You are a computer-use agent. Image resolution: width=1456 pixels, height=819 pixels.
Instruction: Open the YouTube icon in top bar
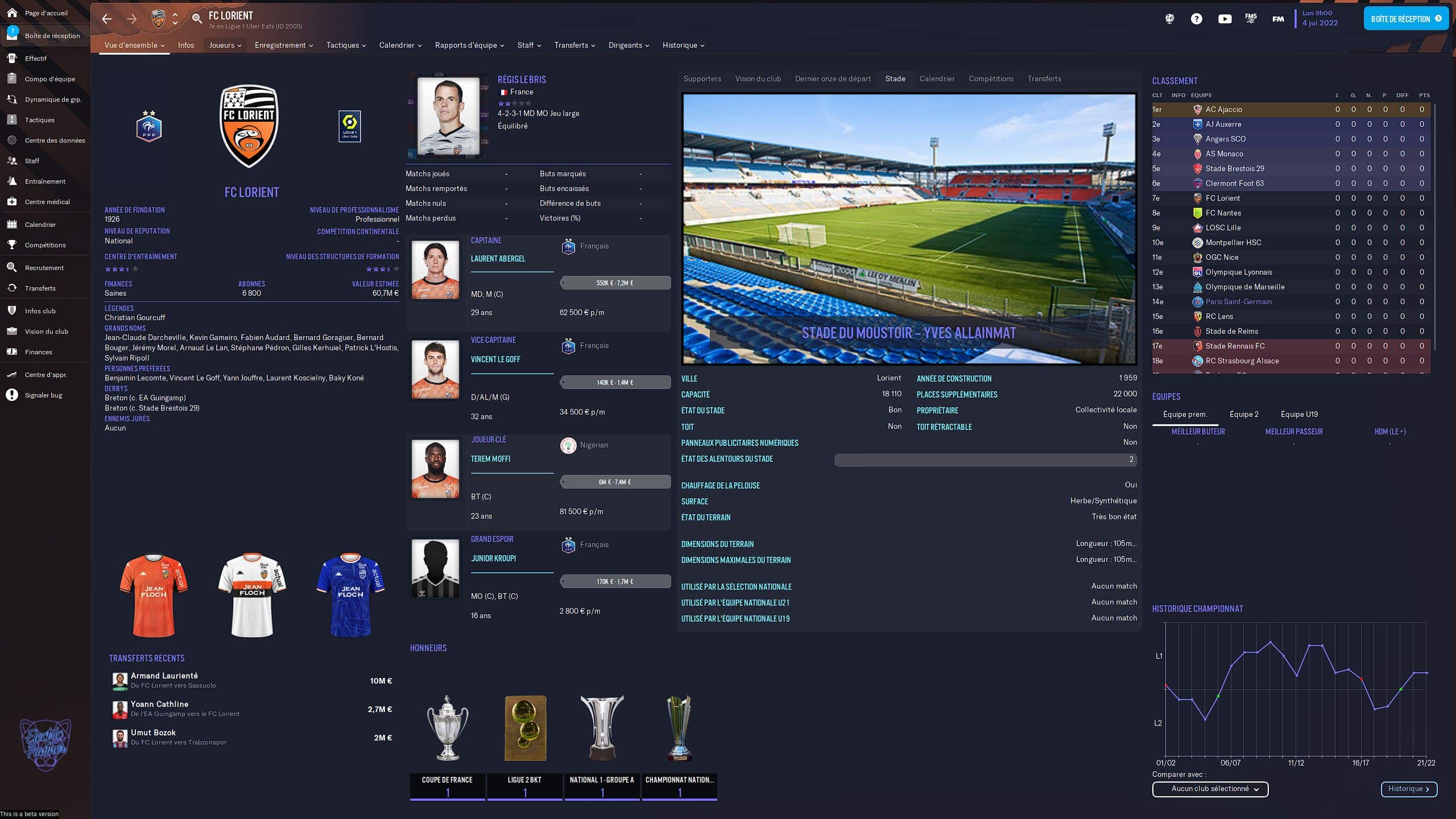click(1225, 19)
